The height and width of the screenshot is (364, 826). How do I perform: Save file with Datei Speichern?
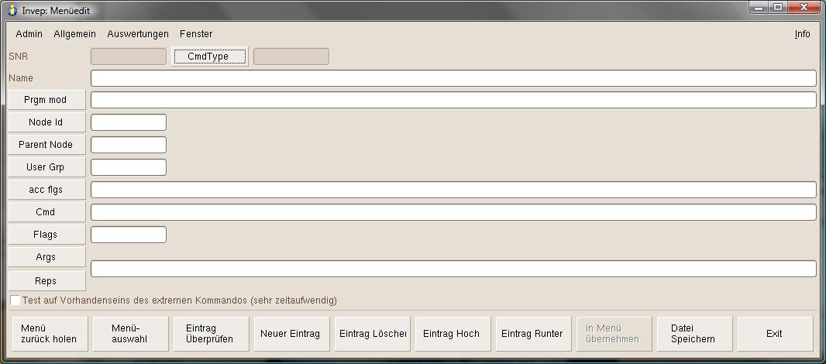(x=695, y=334)
